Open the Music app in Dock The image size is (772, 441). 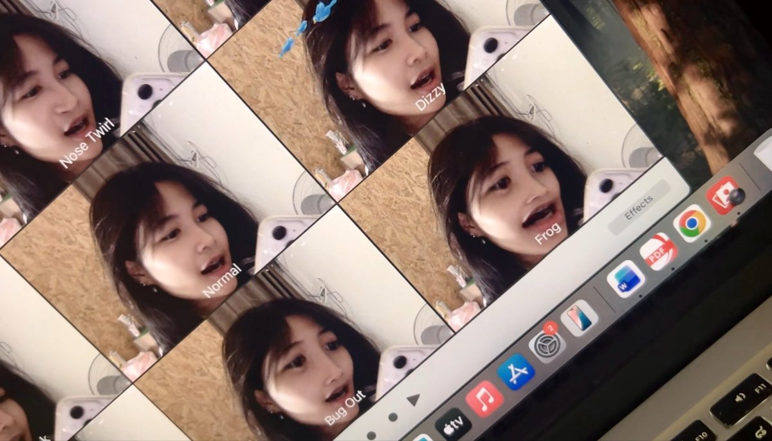click(484, 399)
